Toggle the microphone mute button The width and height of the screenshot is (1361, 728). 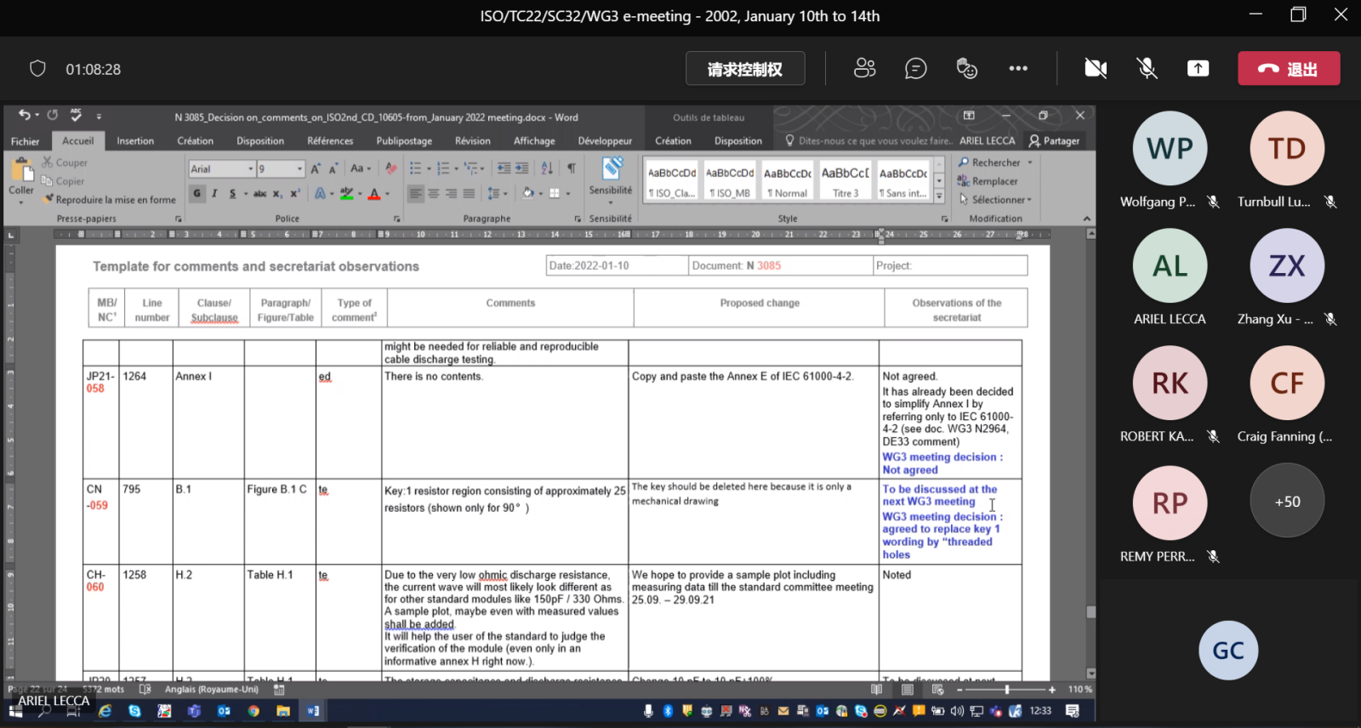[x=1147, y=69]
